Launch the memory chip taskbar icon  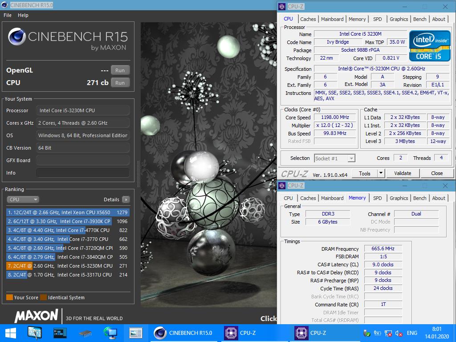click(x=85, y=333)
